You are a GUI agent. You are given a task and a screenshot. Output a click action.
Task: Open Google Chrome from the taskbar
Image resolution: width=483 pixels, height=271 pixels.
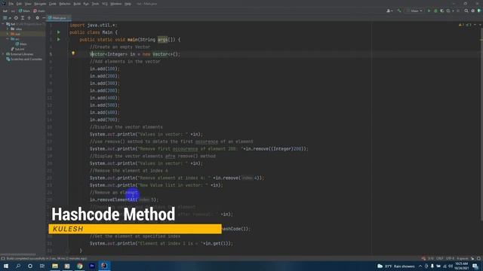(80, 266)
